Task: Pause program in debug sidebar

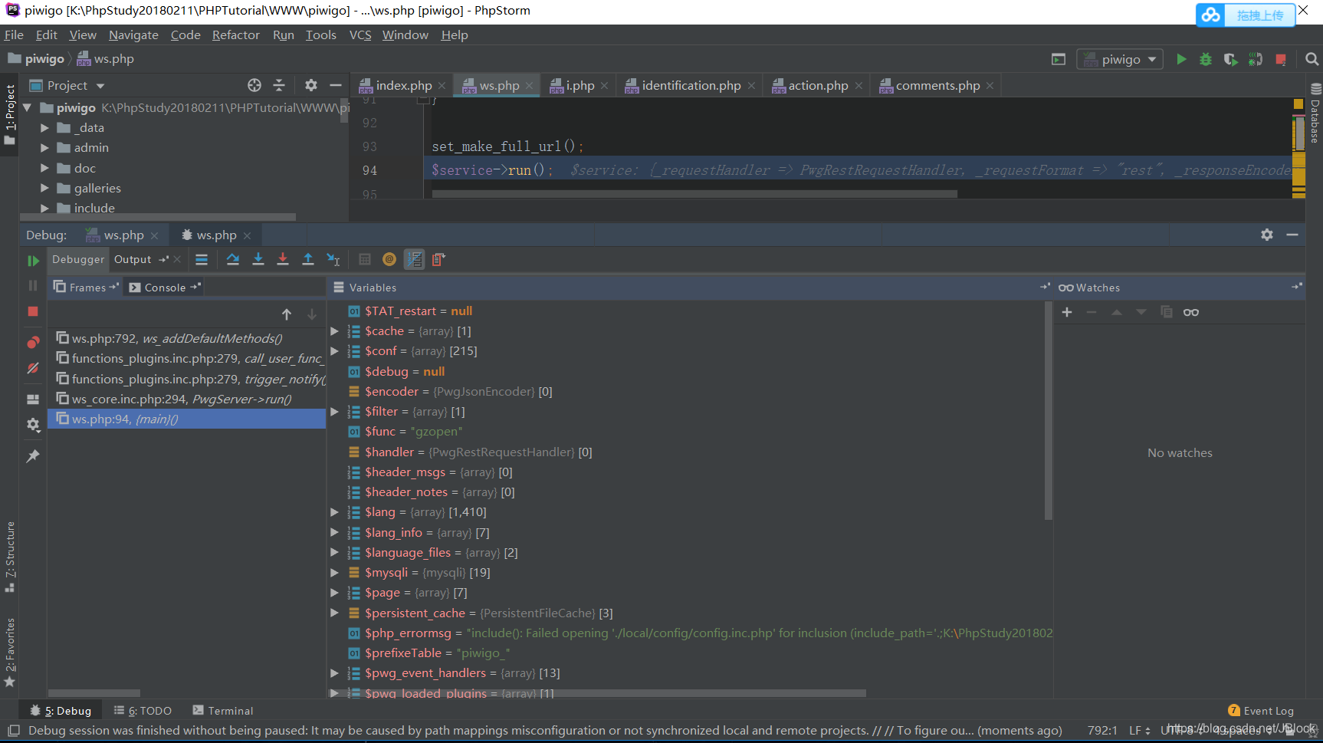Action: coord(33,285)
